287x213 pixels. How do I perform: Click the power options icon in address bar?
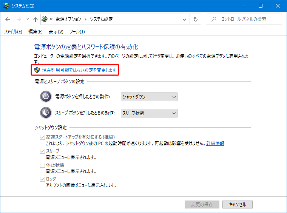45,19
